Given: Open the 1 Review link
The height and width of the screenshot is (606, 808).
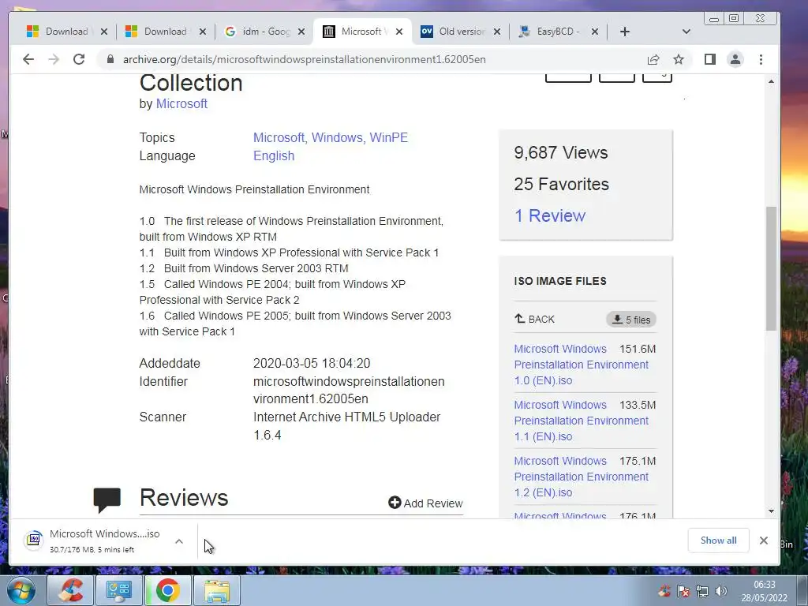Looking at the screenshot, I should [x=550, y=215].
